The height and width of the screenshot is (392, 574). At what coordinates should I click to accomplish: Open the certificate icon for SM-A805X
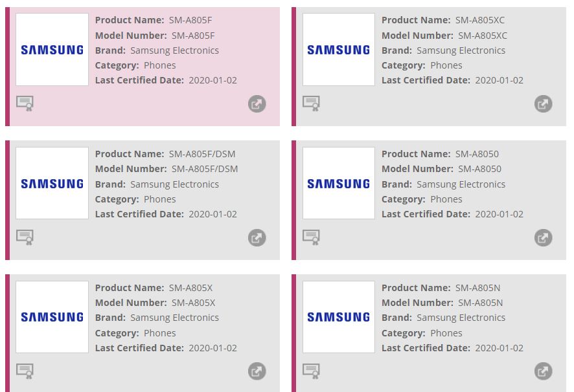(x=25, y=371)
